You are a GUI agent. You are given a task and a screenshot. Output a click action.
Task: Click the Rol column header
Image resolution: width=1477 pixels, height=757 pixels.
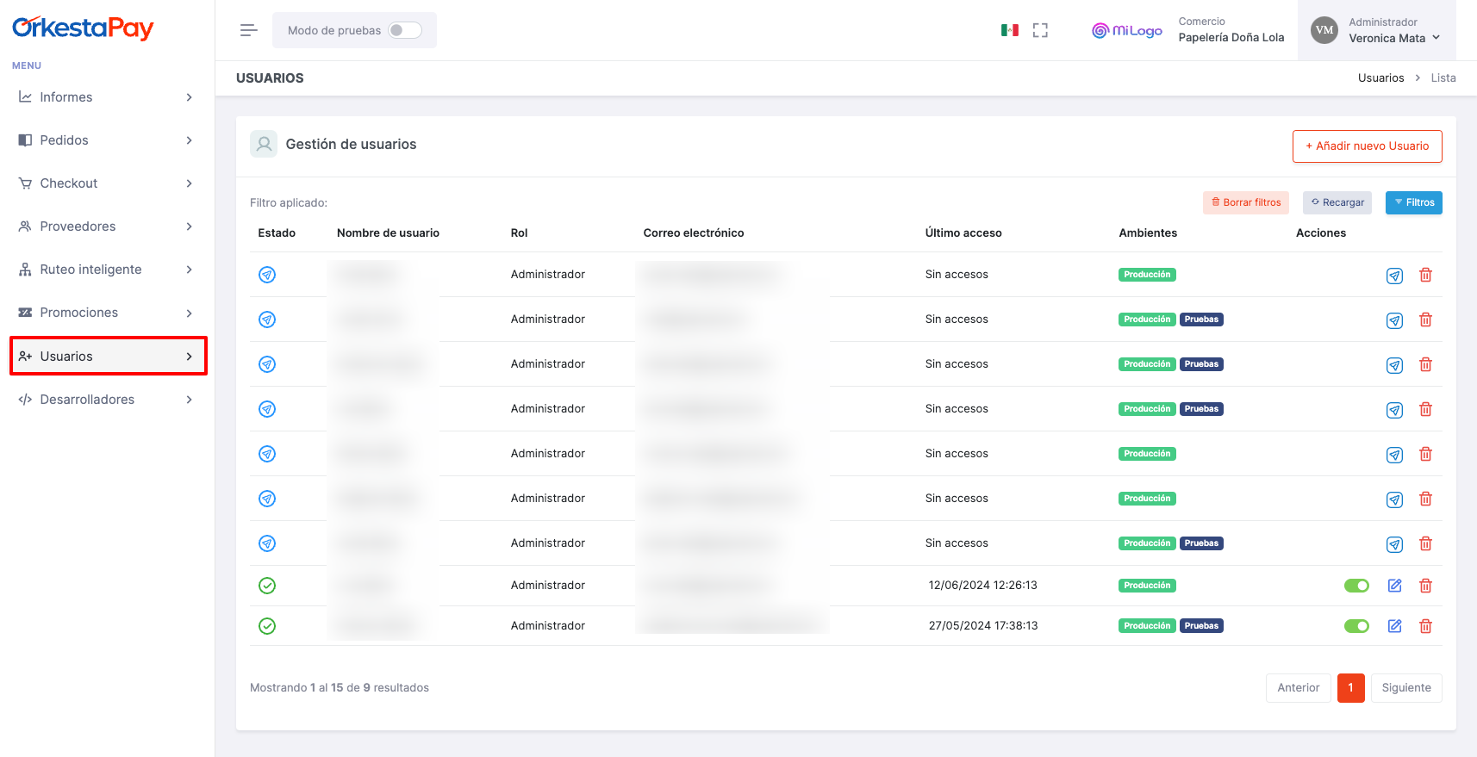(x=519, y=233)
